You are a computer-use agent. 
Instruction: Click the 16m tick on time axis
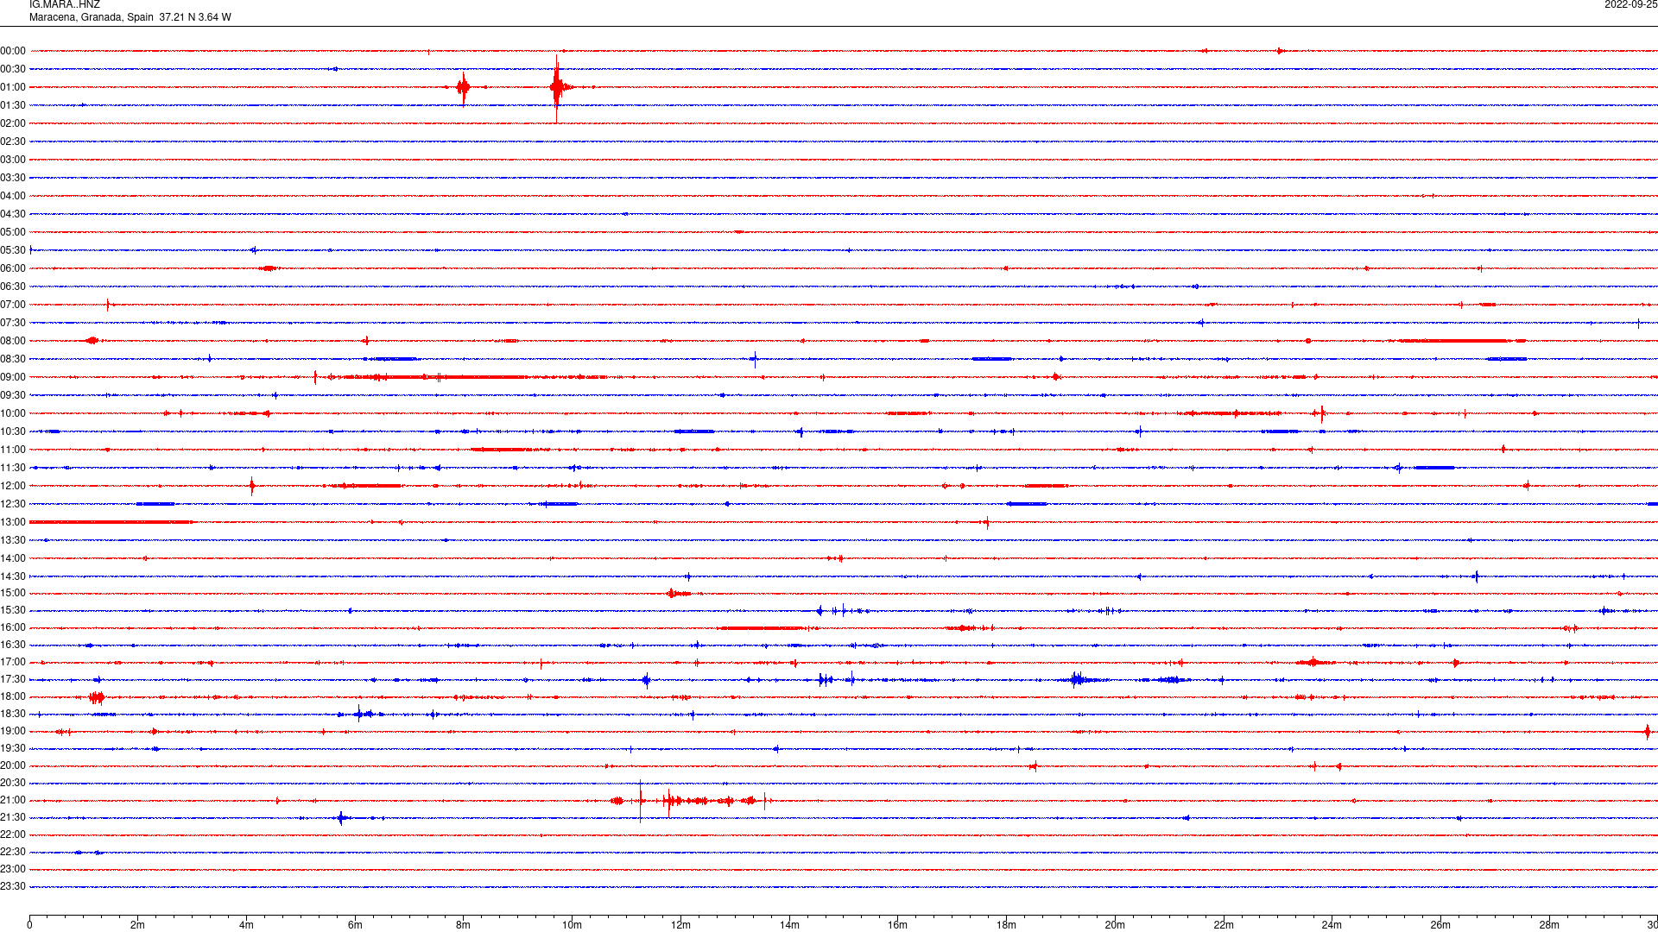click(897, 925)
